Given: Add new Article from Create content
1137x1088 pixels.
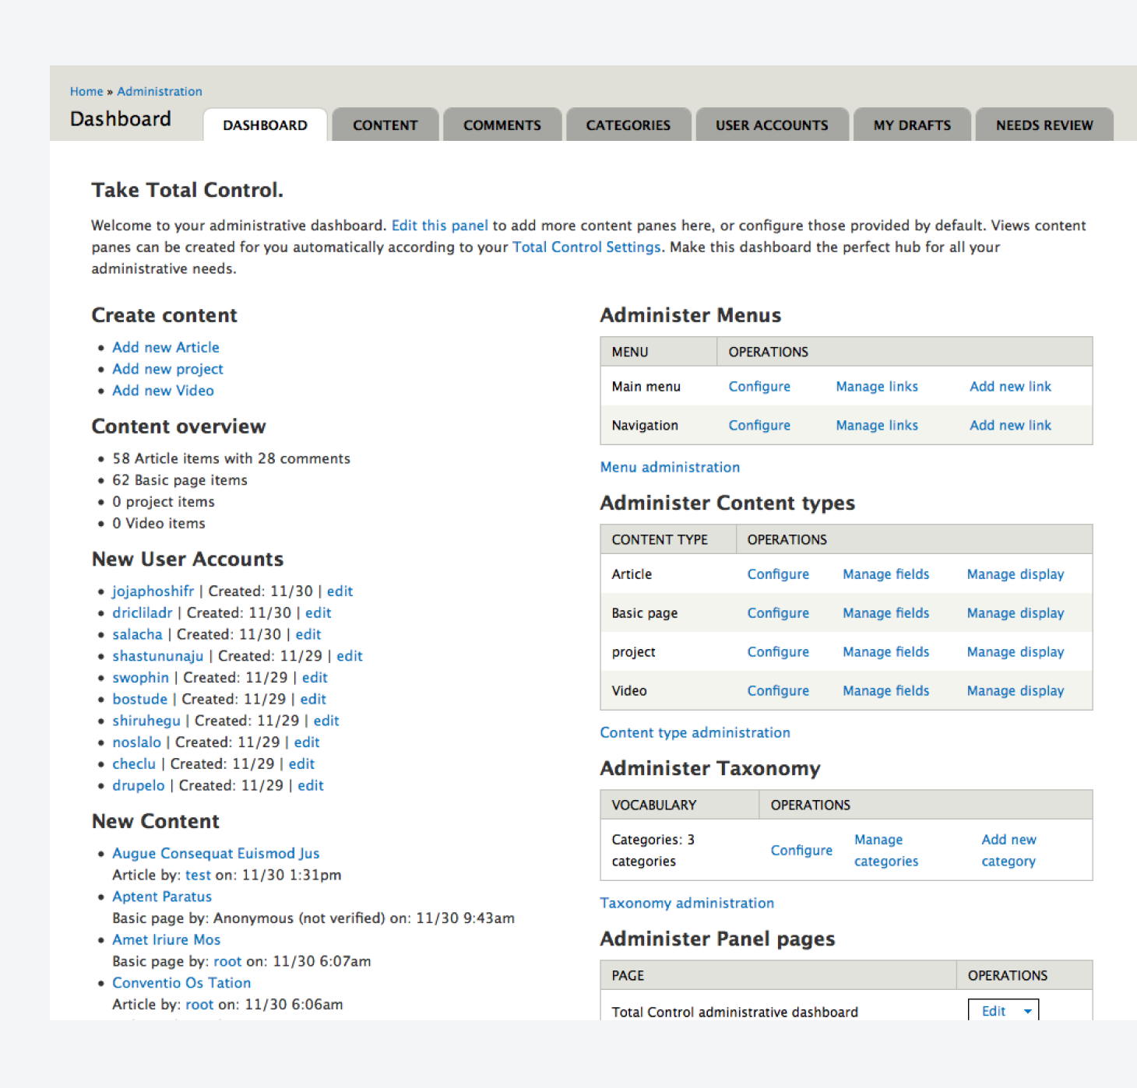Looking at the screenshot, I should 165,347.
